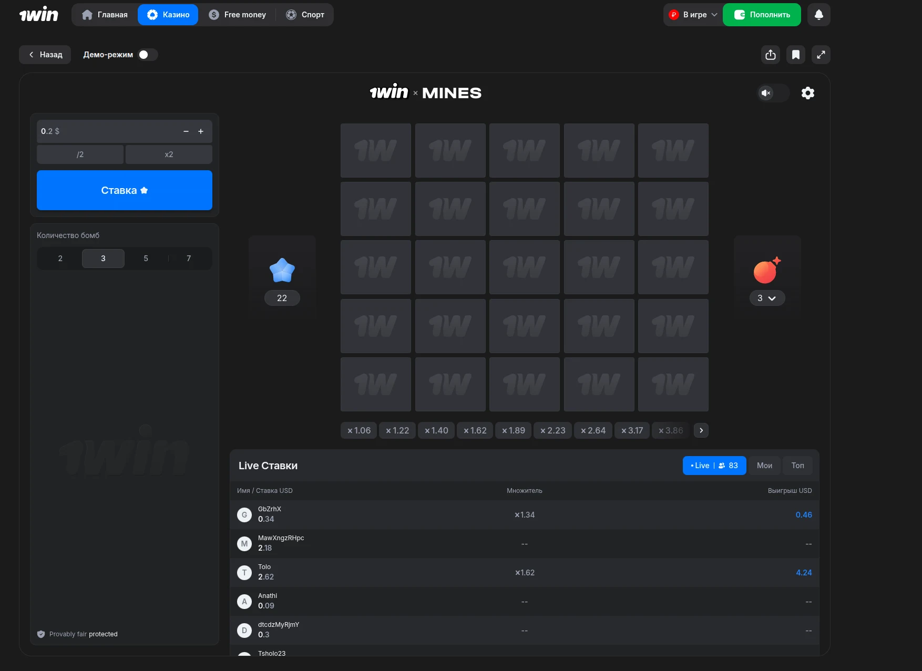The height and width of the screenshot is (671, 922).
Task: Open the notifications bell
Action: pos(818,15)
